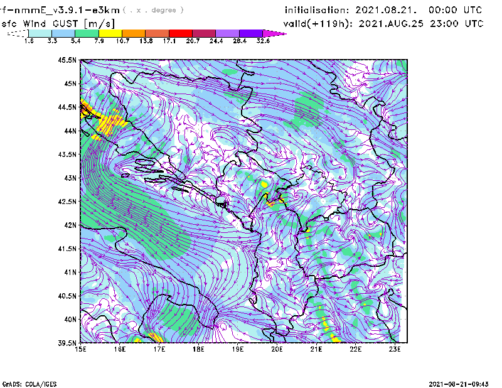Click the dashed arrow at legend's left end
This screenshot has height=388, width=502.
coord(17,33)
